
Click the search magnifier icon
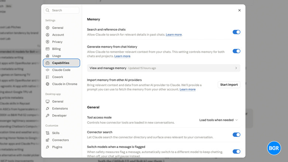[x=48, y=10]
